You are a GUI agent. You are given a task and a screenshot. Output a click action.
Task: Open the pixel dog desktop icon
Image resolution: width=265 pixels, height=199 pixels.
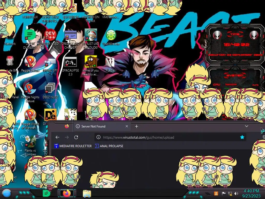coord(70,114)
